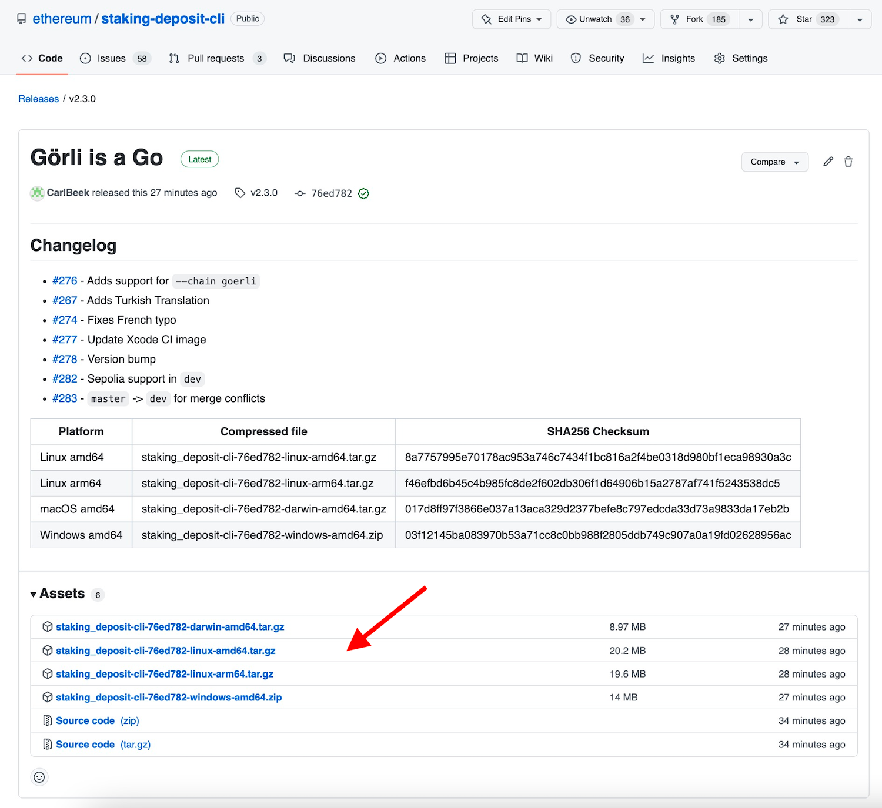
Task: Toggle Star on the repository
Action: (x=808, y=19)
